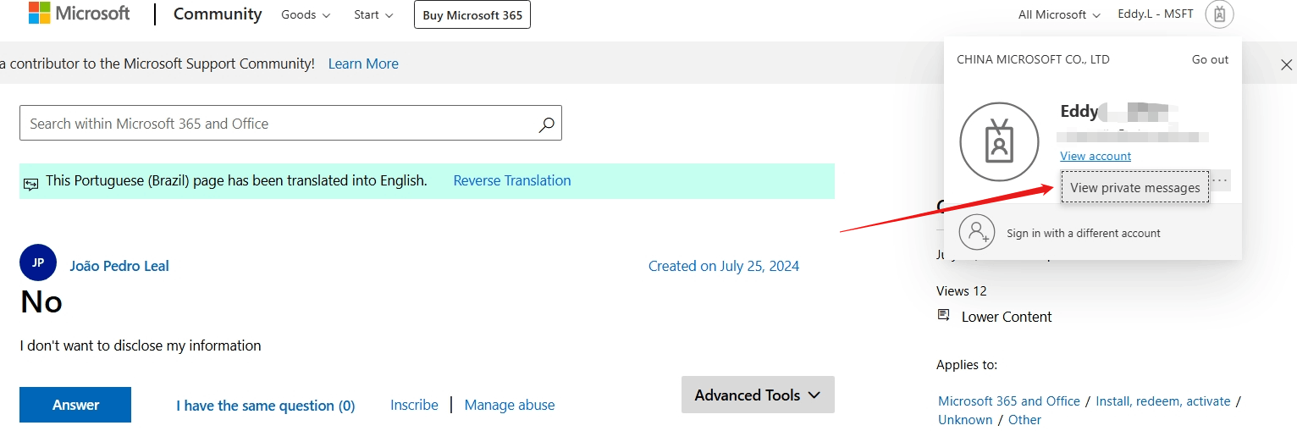Click the Views 12 text
1297x442 pixels.
962,290
